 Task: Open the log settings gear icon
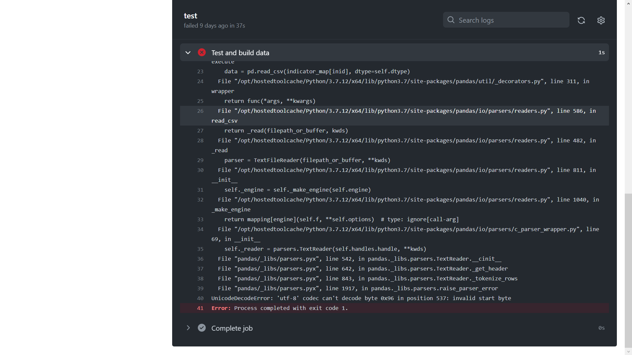[601, 20]
